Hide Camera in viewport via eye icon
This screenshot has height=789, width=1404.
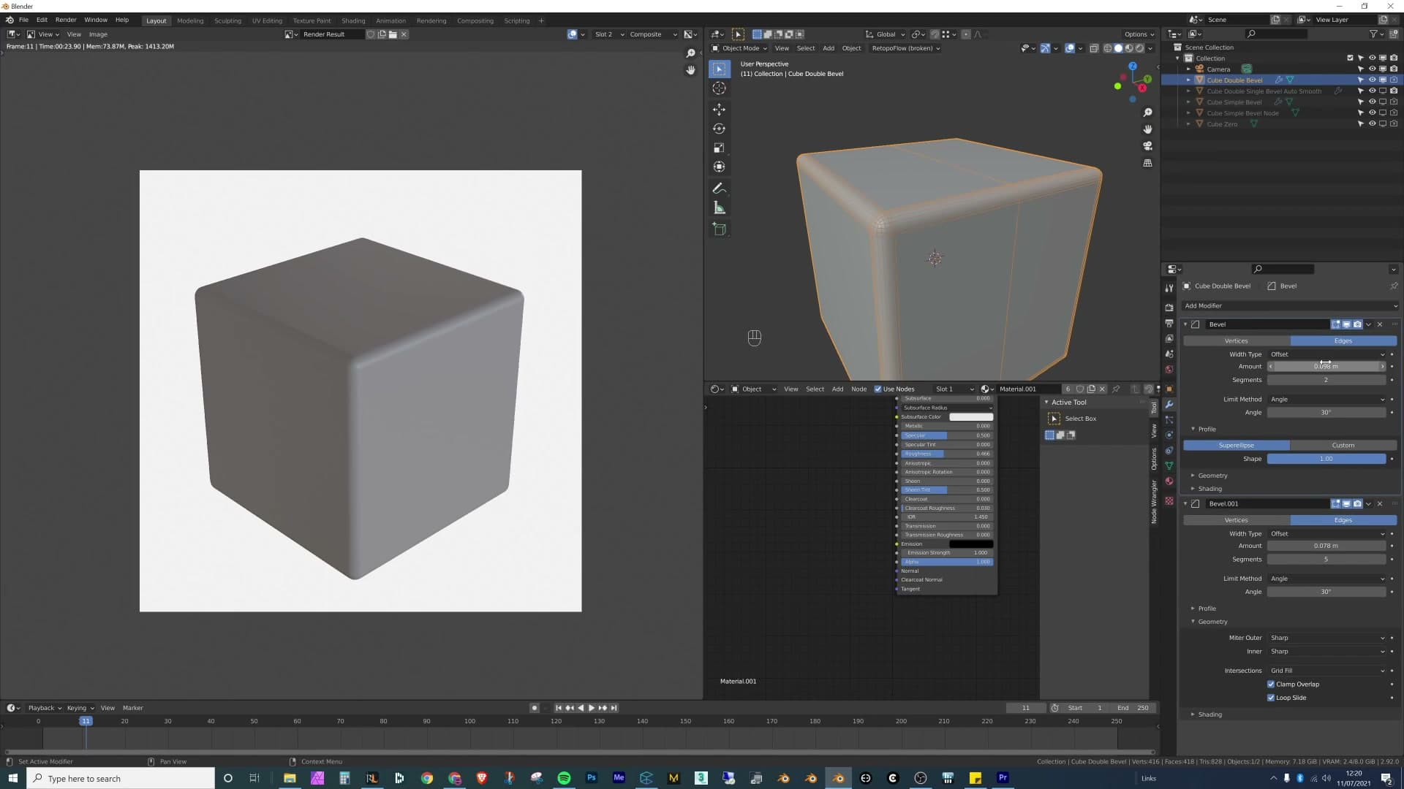click(1372, 69)
